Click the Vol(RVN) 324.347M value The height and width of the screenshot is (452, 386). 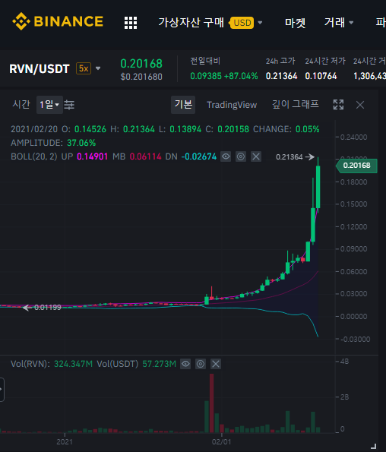point(73,364)
